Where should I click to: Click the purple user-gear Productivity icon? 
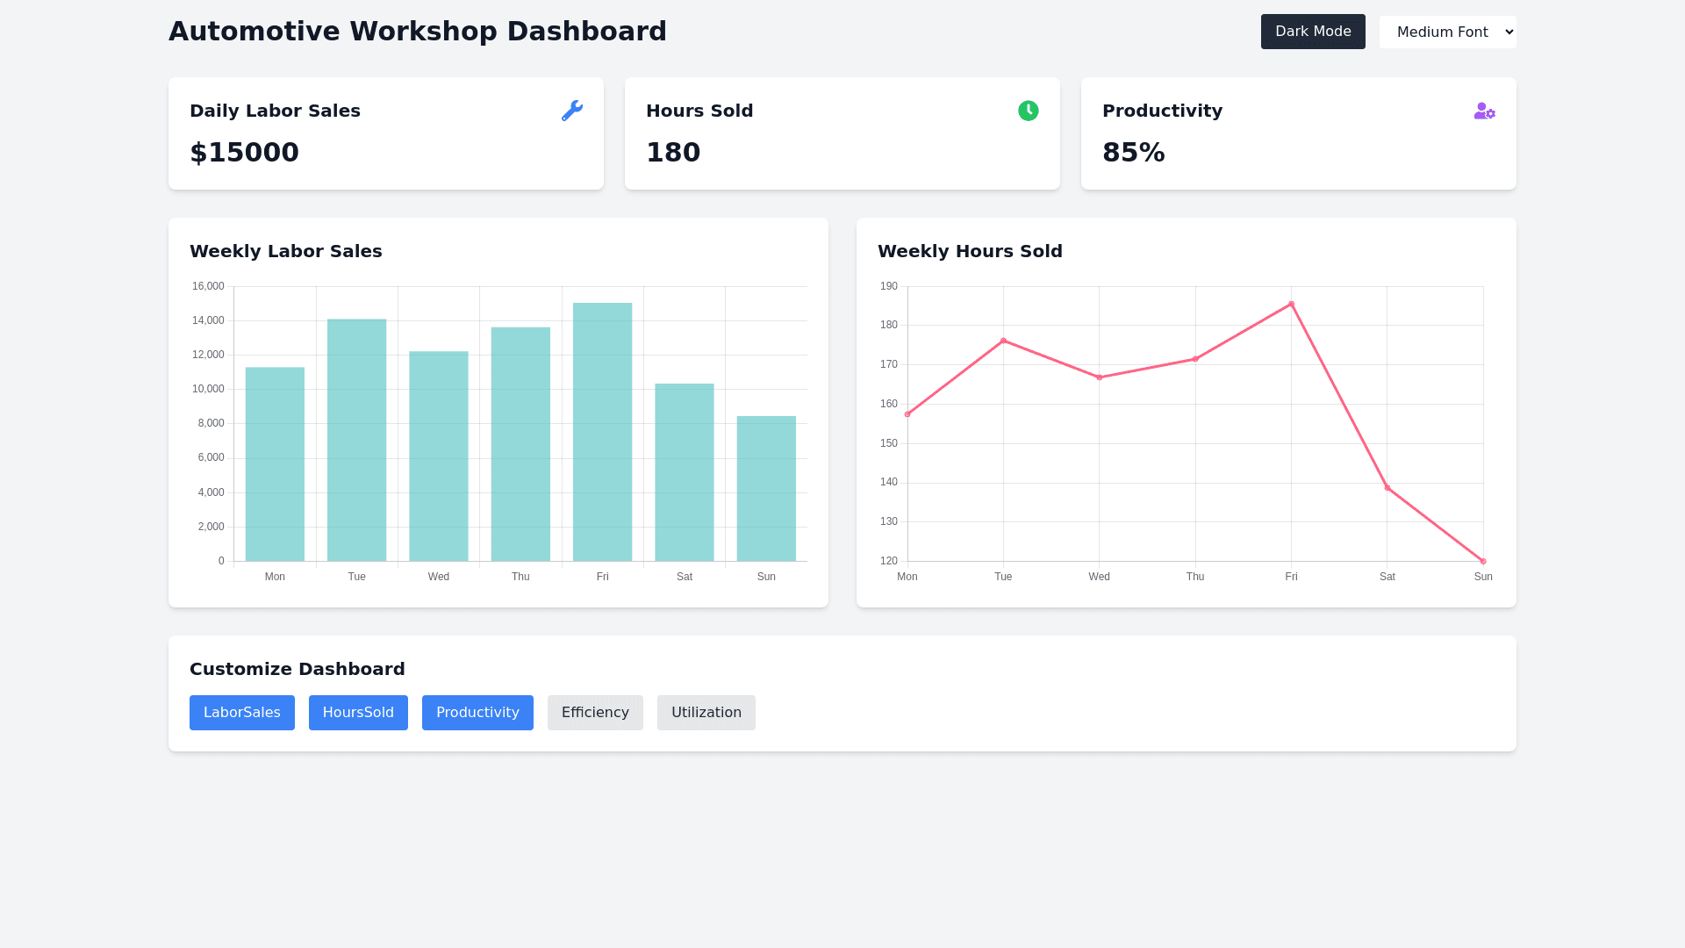1484,111
